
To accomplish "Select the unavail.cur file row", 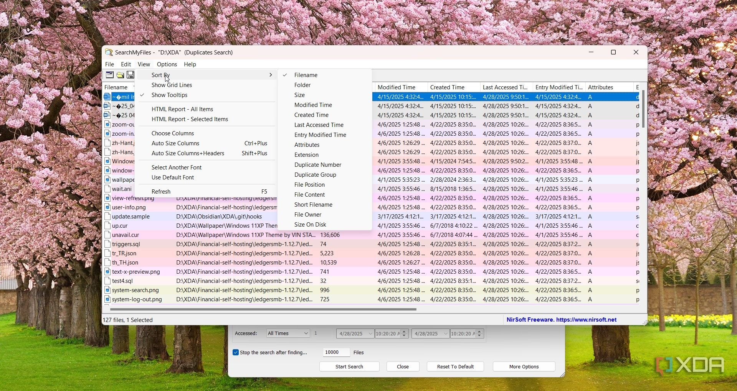I will point(372,235).
